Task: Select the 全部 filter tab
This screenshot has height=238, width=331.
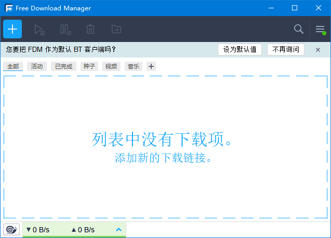Action: coord(13,66)
